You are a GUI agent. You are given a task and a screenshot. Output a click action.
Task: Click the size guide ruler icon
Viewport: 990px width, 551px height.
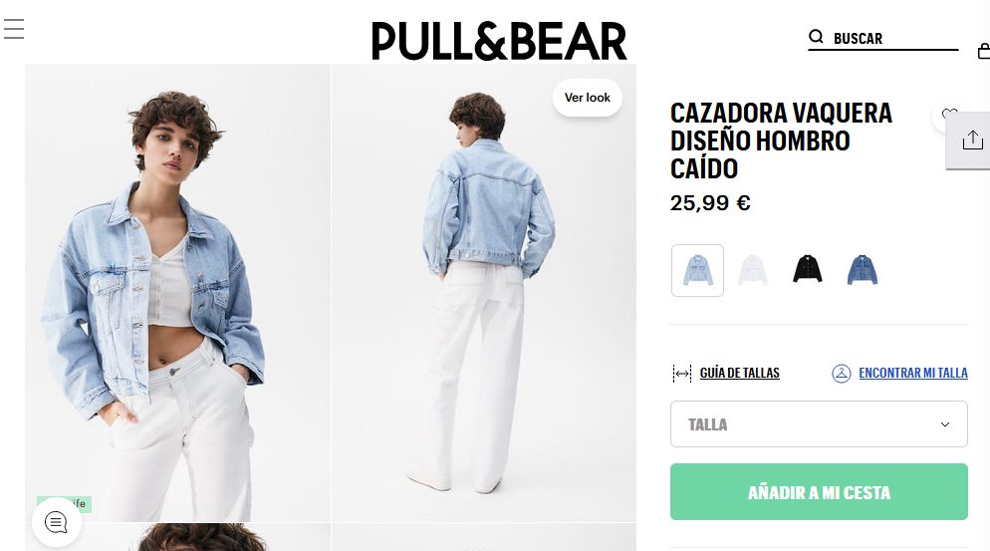(x=682, y=374)
